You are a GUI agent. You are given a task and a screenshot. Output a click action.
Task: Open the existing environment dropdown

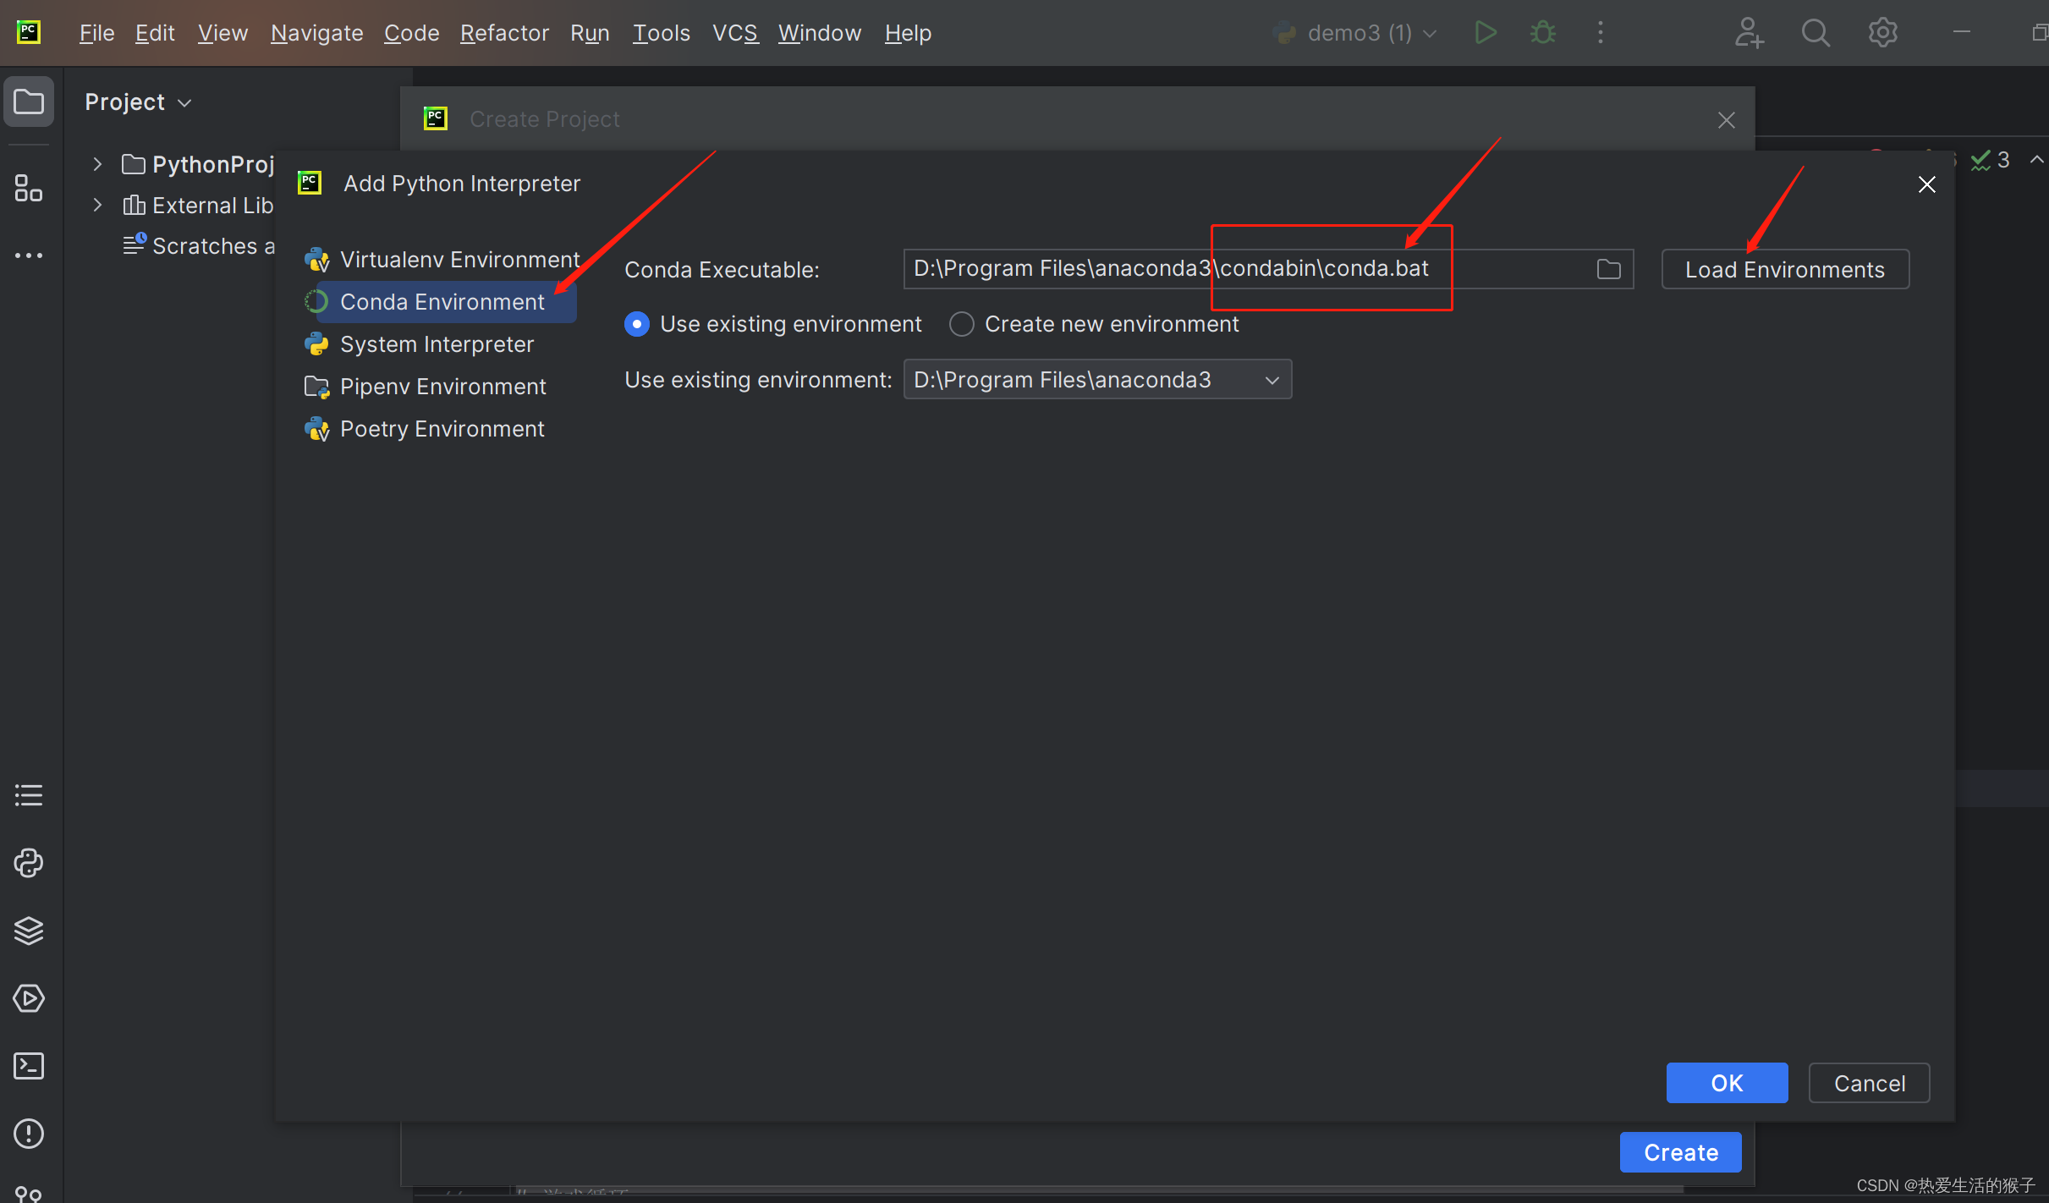point(1097,380)
